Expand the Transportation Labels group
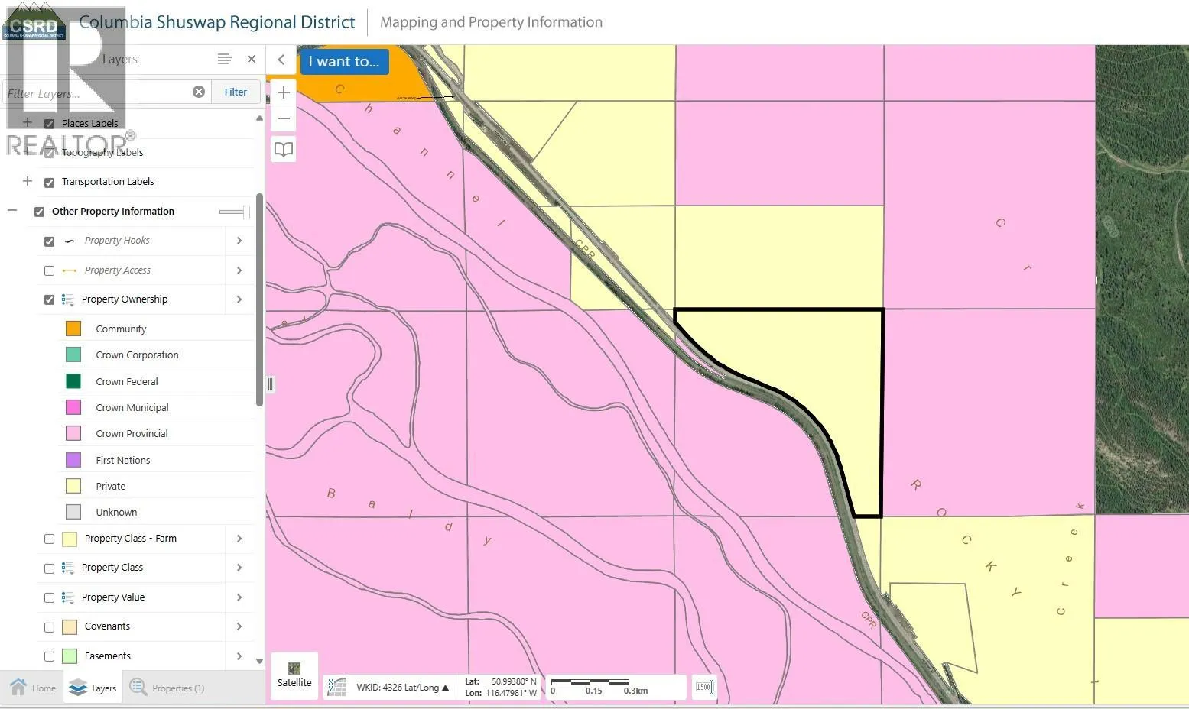Image resolution: width=1189 pixels, height=709 pixels. 28,181
